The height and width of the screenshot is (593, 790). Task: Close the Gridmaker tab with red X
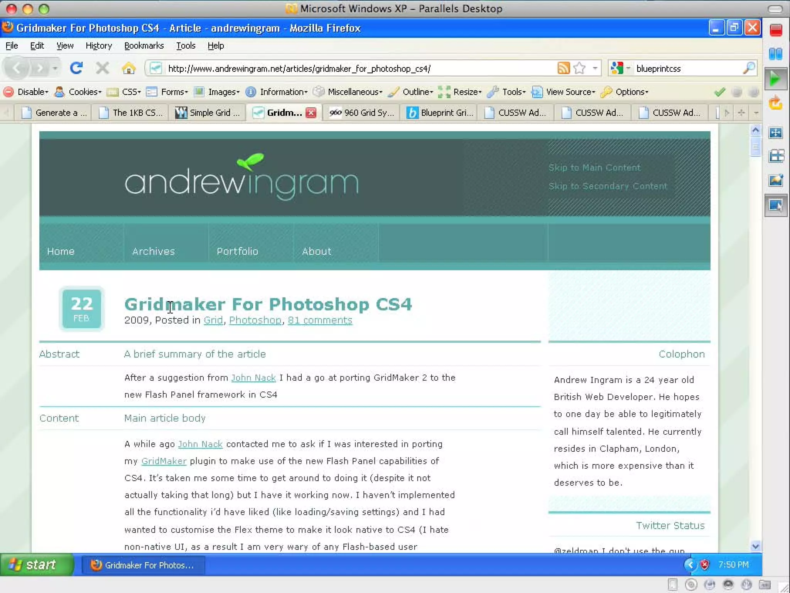point(311,113)
